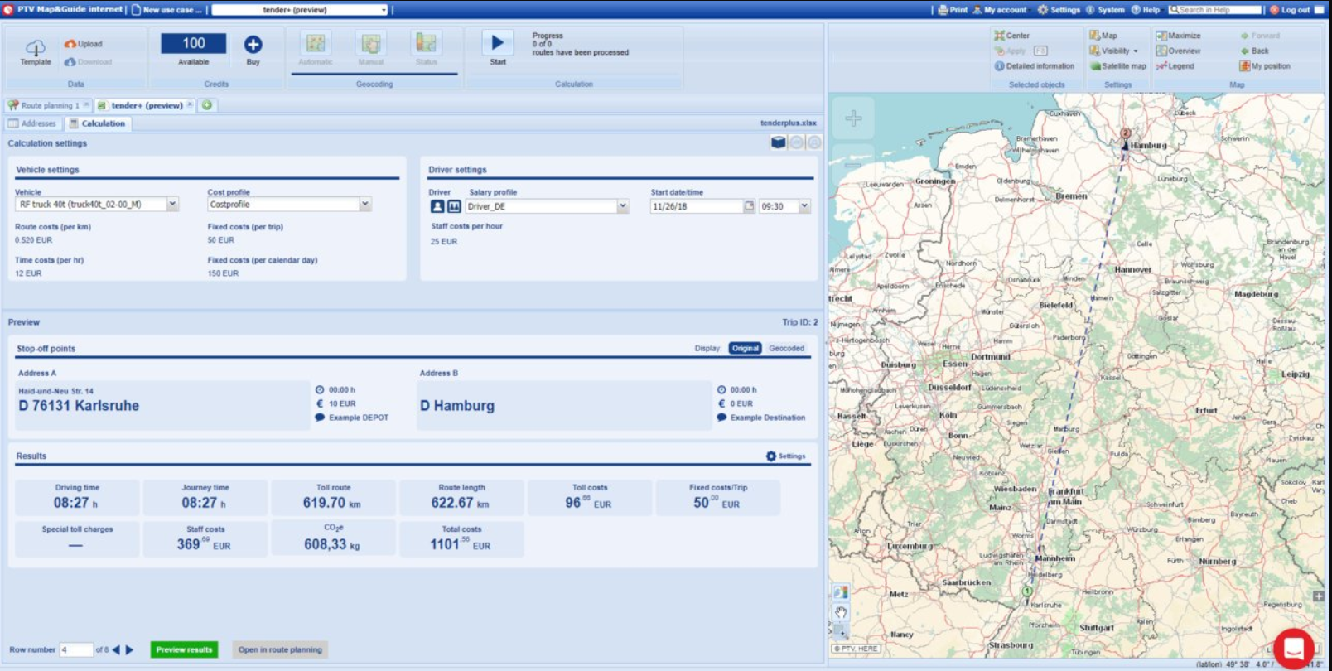This screenshot has width=1332, height=671.
Task: Select the two-driver team icon
Action: pos(454,206)
